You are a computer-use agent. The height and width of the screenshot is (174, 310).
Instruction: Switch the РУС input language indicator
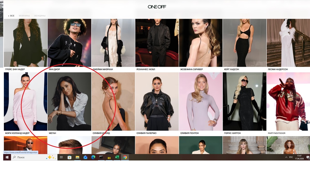(291, 157)
